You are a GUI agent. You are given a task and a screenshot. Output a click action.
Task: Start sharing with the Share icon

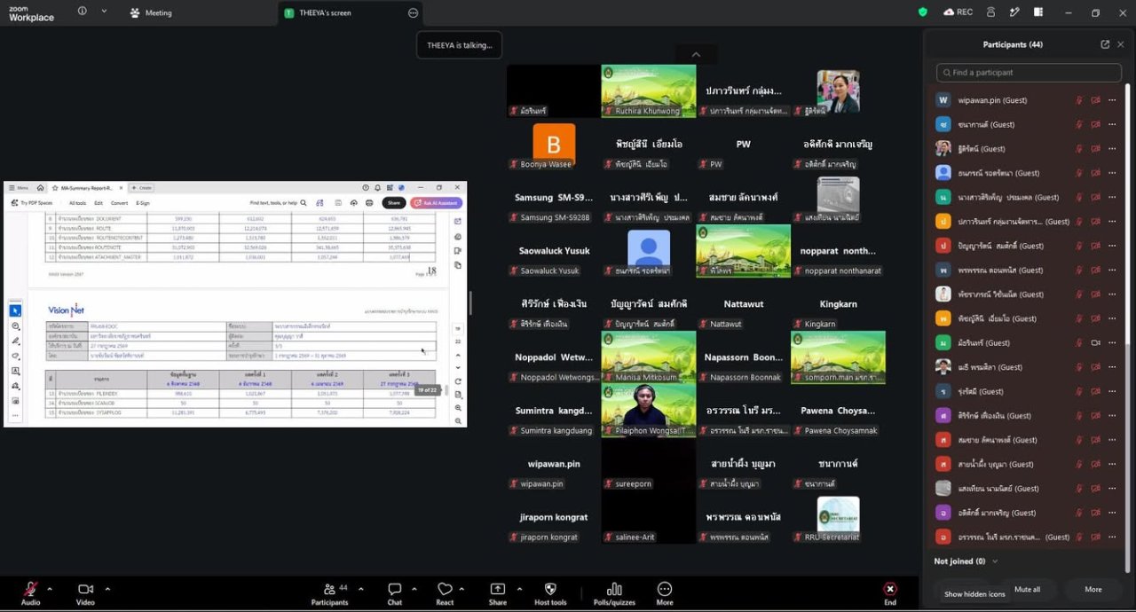tap(498, 589)
